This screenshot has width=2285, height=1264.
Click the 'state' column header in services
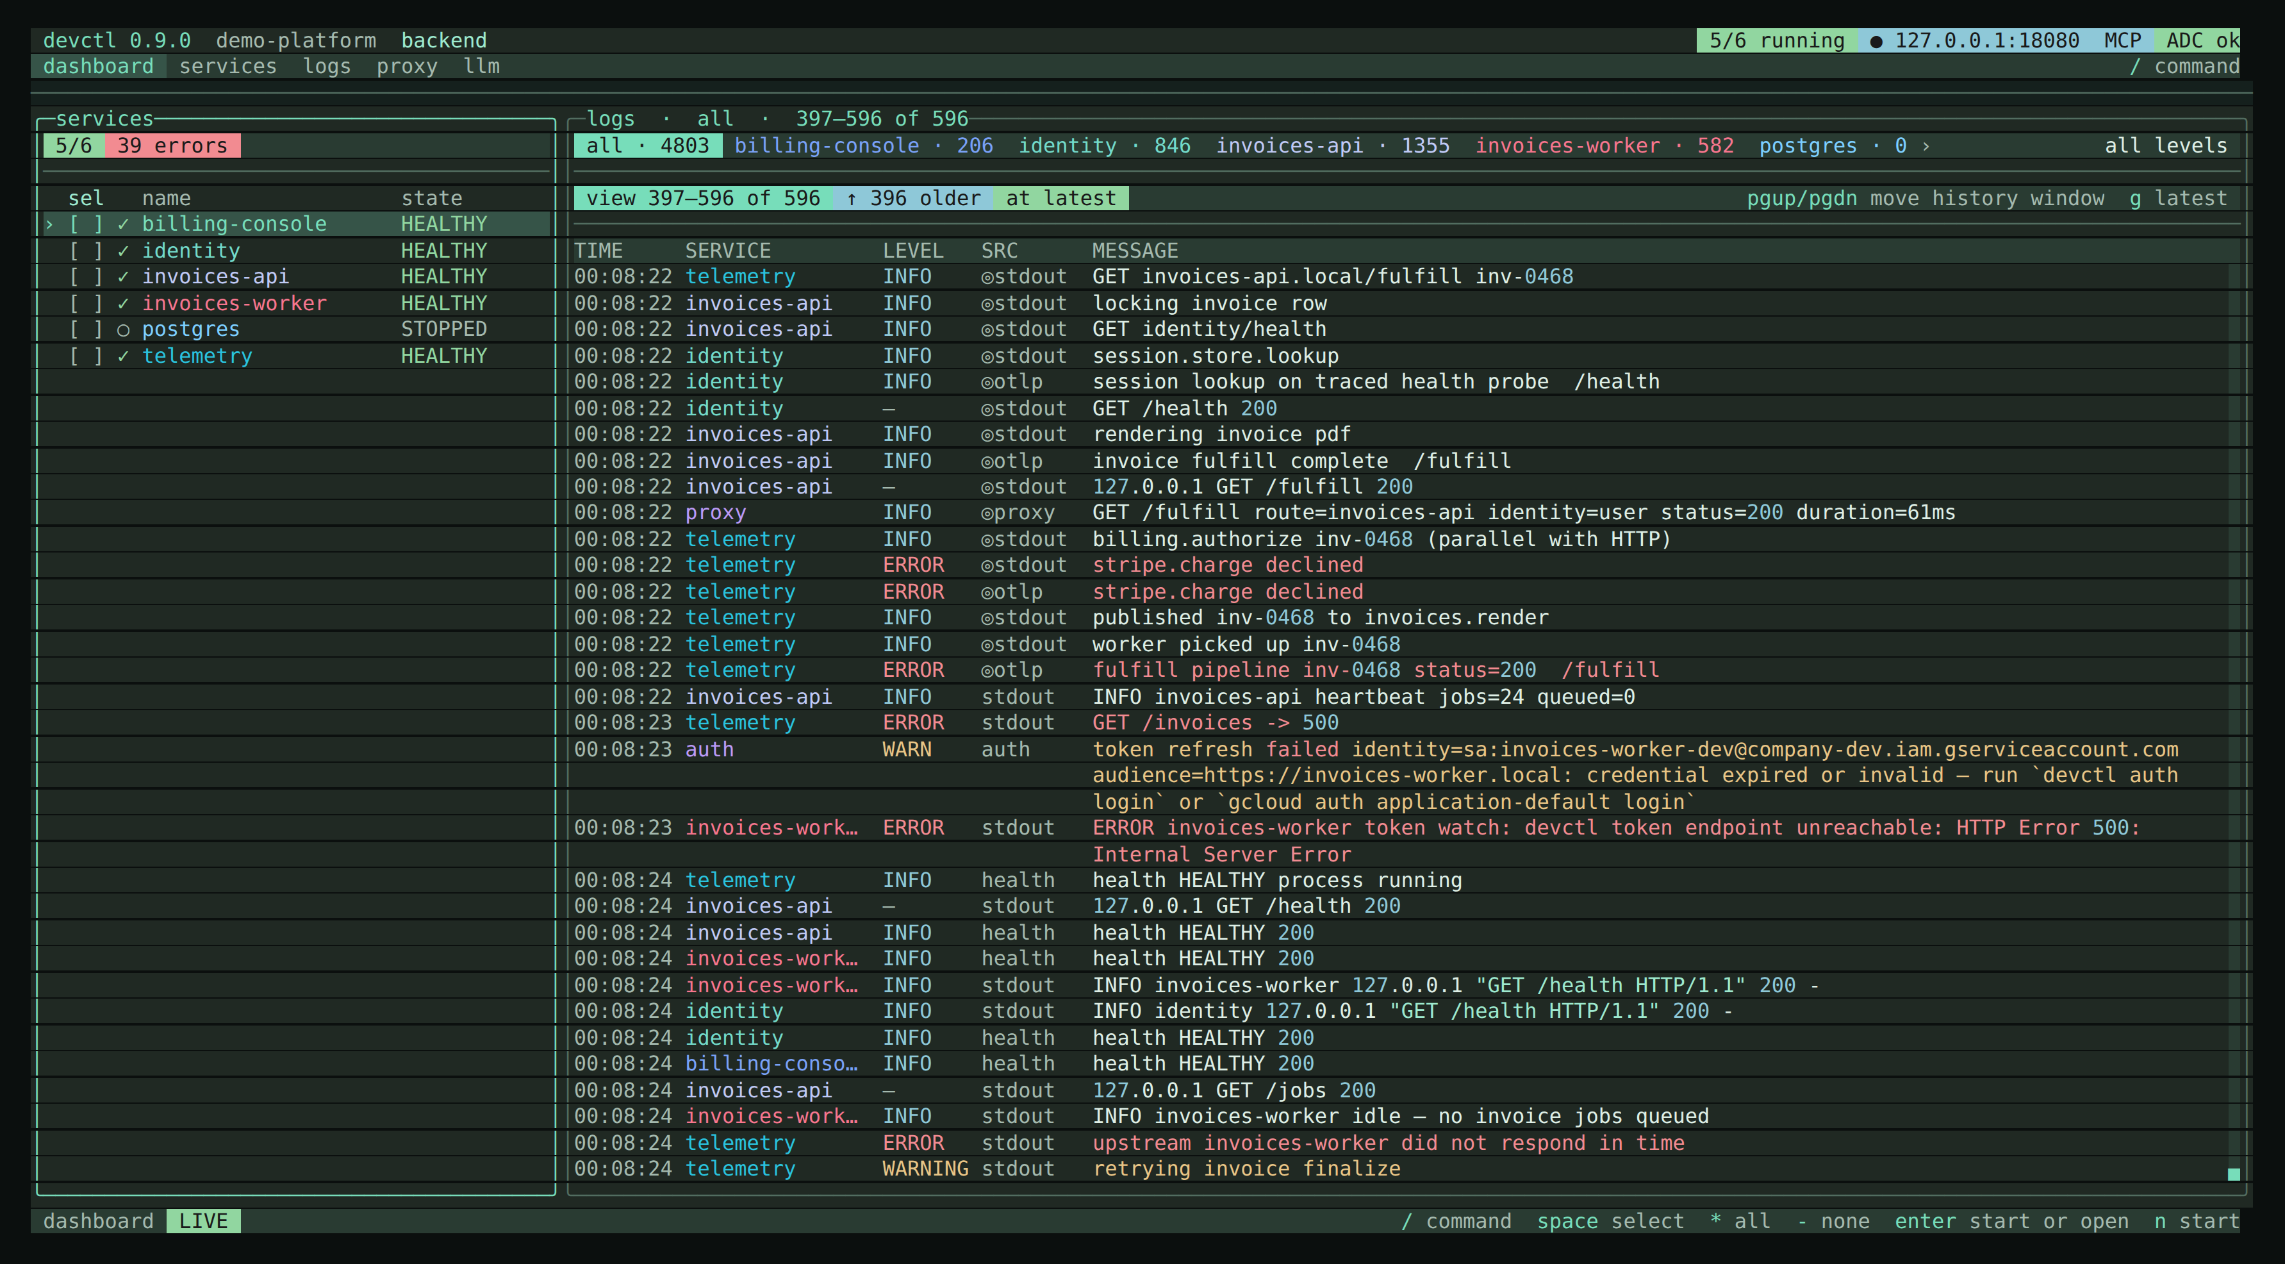pyautogui.click(x=431, y=198)
